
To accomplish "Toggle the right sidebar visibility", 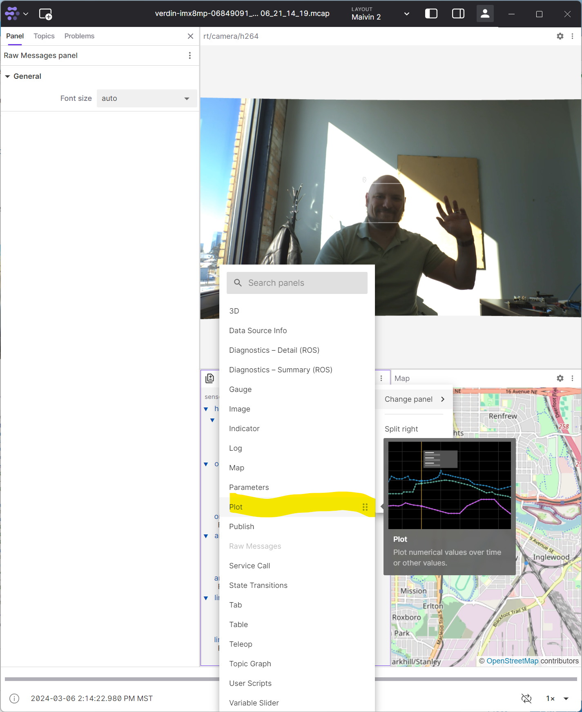I will click(458, 14).
